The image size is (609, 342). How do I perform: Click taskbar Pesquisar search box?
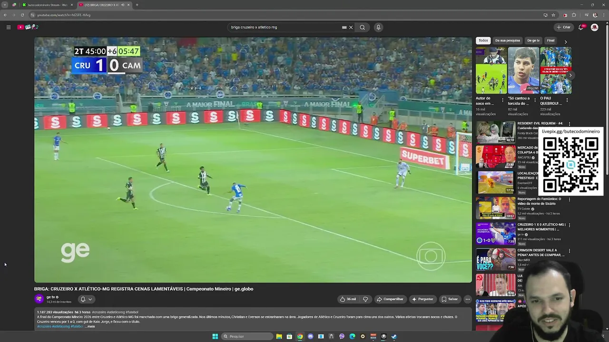tap(247, 336)
